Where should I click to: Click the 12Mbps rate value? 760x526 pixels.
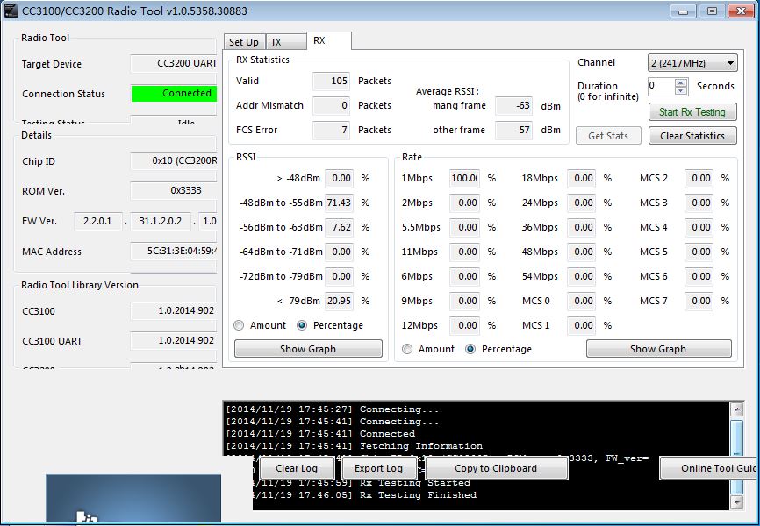click(464, 325)
